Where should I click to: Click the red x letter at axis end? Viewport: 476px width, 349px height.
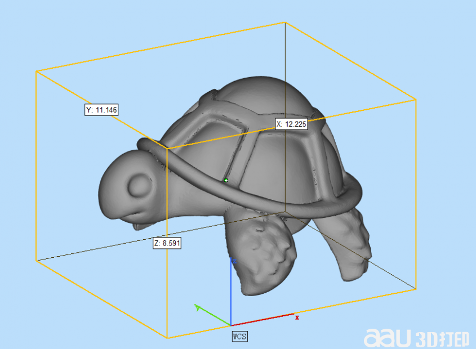point(297,317)
